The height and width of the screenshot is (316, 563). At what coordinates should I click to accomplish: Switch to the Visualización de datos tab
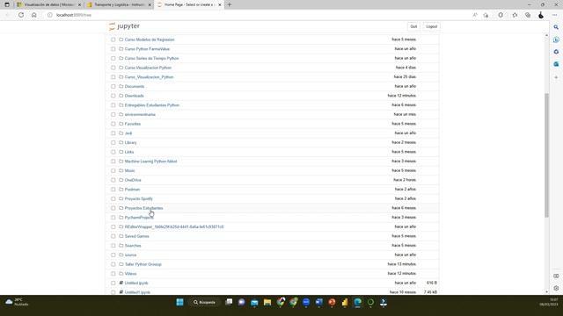click(x=48, y=4)
